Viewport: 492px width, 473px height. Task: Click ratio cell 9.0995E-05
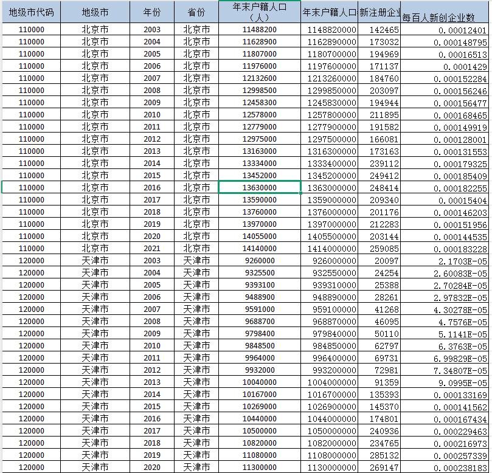(x=445, y=382)
